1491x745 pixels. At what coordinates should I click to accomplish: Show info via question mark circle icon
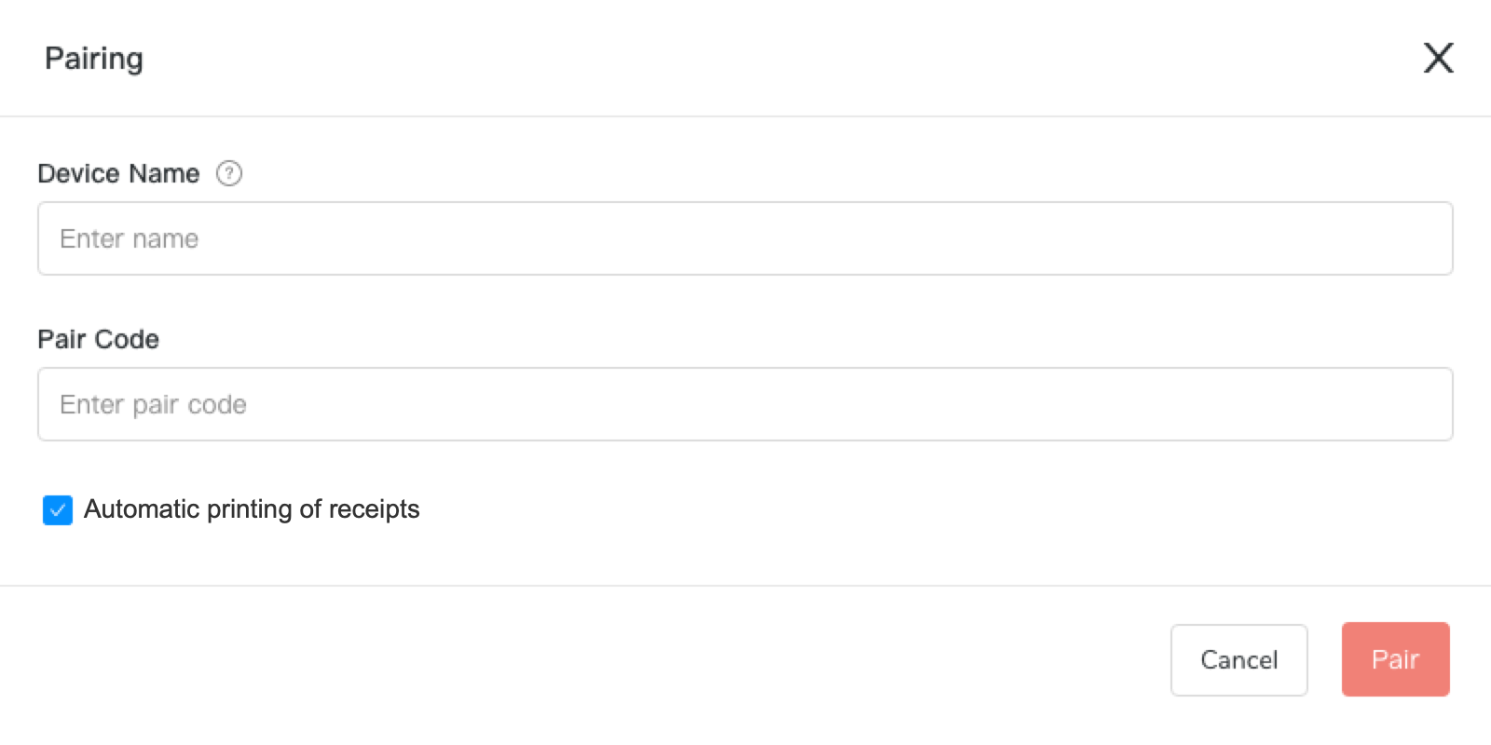(x=229, y=173)
